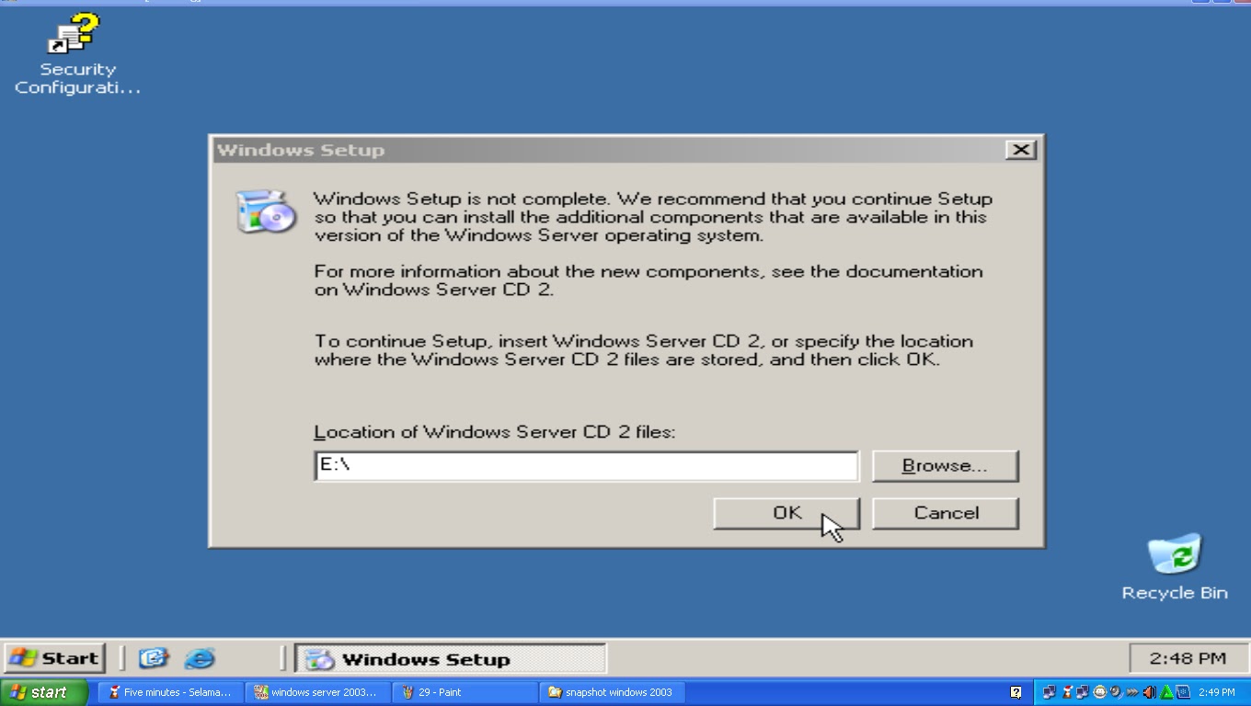Click the speaker device tray icon

1116,692
